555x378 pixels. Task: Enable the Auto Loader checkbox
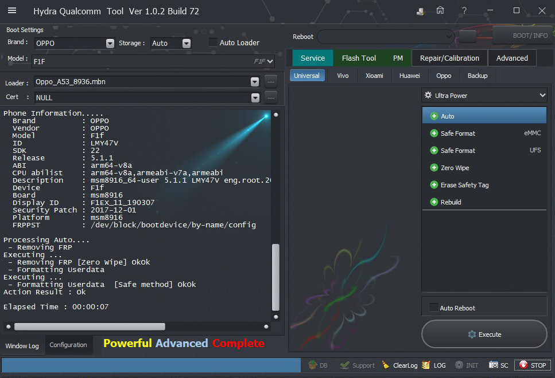[x=213, y=42]
